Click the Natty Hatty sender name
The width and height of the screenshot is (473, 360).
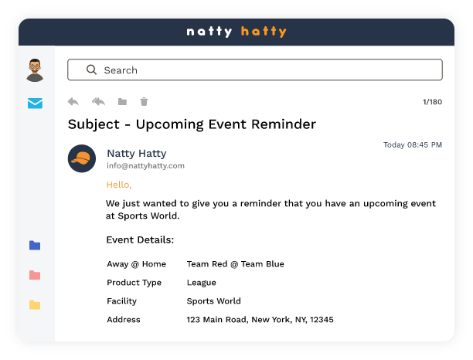[x=136, y=153]
